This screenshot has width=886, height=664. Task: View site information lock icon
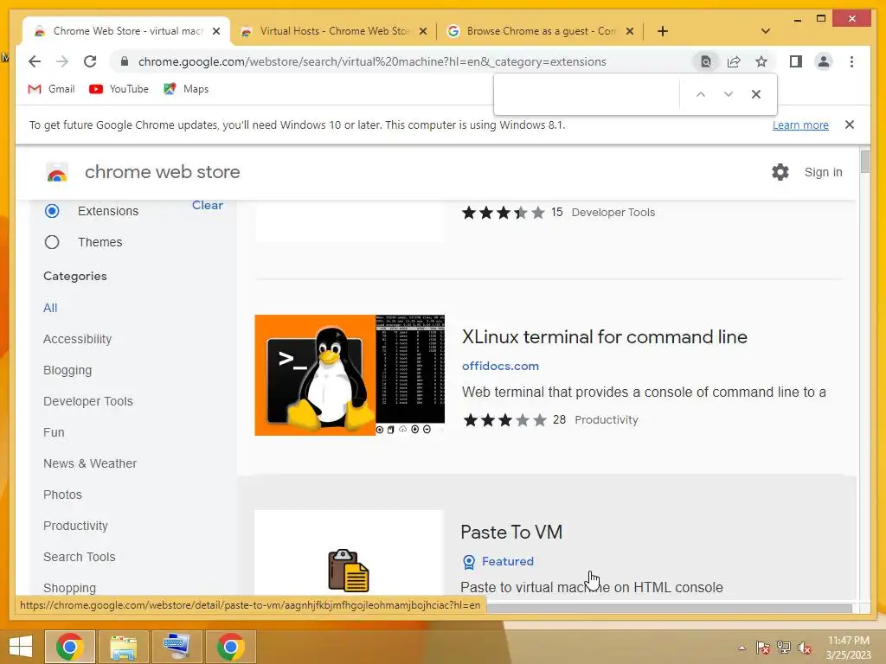125,61
